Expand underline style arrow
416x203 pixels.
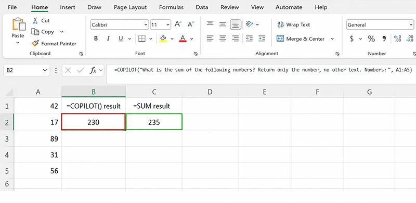[x=129, y=39]
